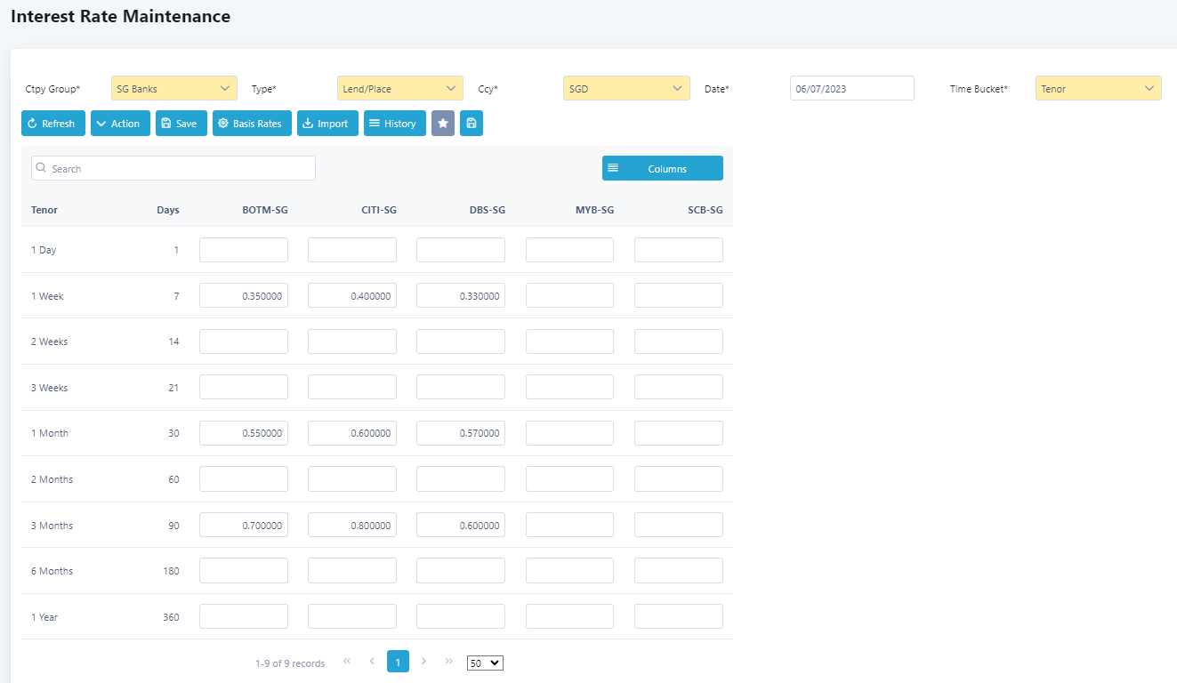Click the Refresh button
Image resolution: width=1177 pixels, height=683 pixels.
(53, 124)
